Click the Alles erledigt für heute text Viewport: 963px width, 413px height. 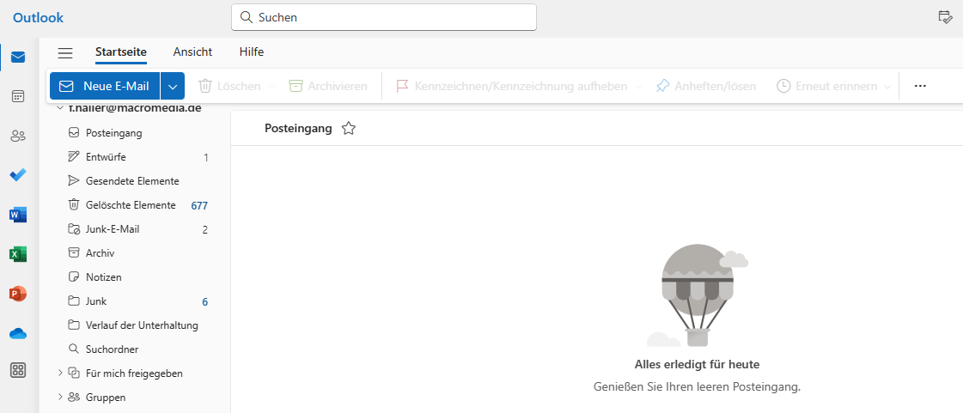click(697, 365)
